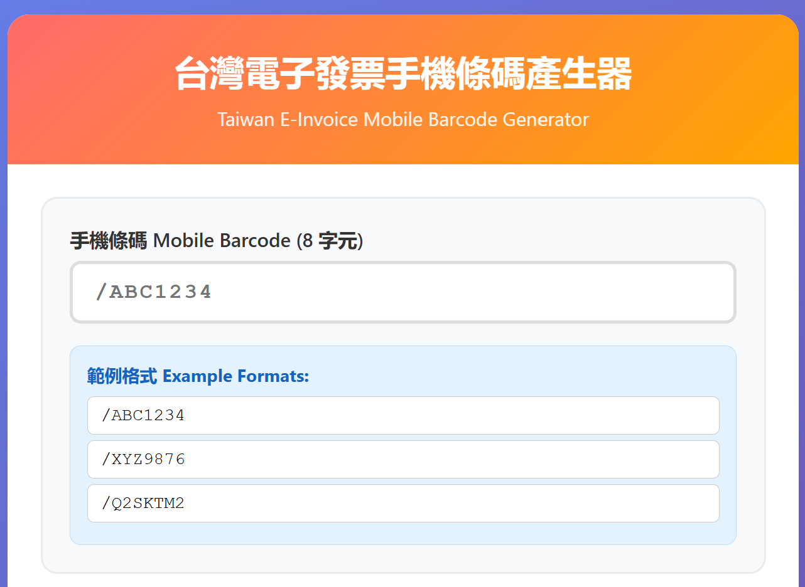805x587 pixels.
Task: Place the cursor in the barcode entry box
Action: (x=402, y=292)
